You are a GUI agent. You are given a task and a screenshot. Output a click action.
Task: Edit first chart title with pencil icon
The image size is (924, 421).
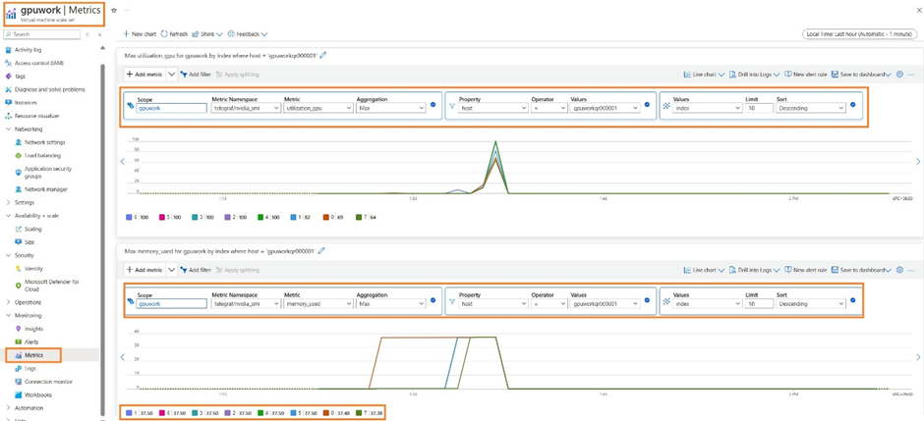pos(322,55)
